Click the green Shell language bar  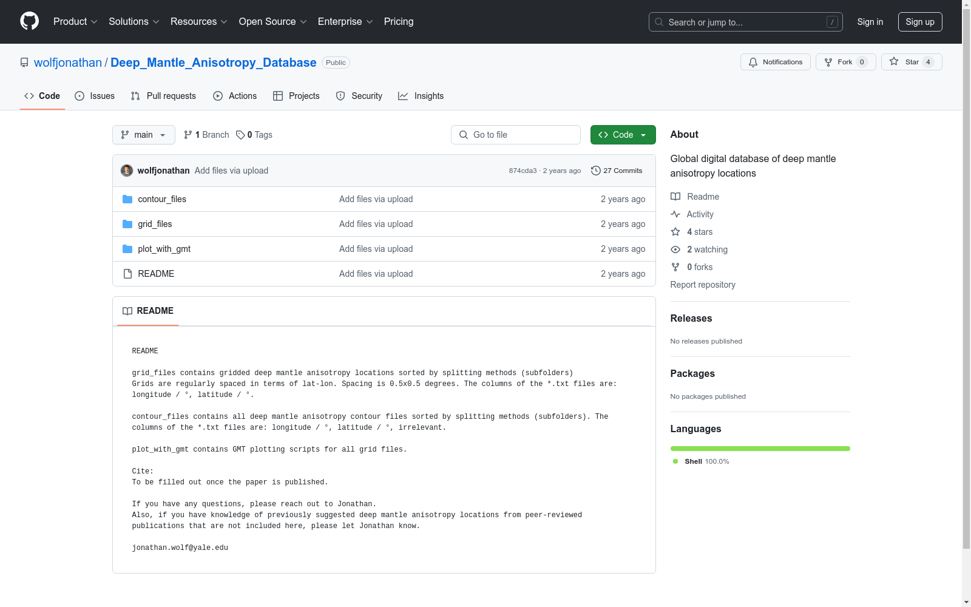coord(760,449)
